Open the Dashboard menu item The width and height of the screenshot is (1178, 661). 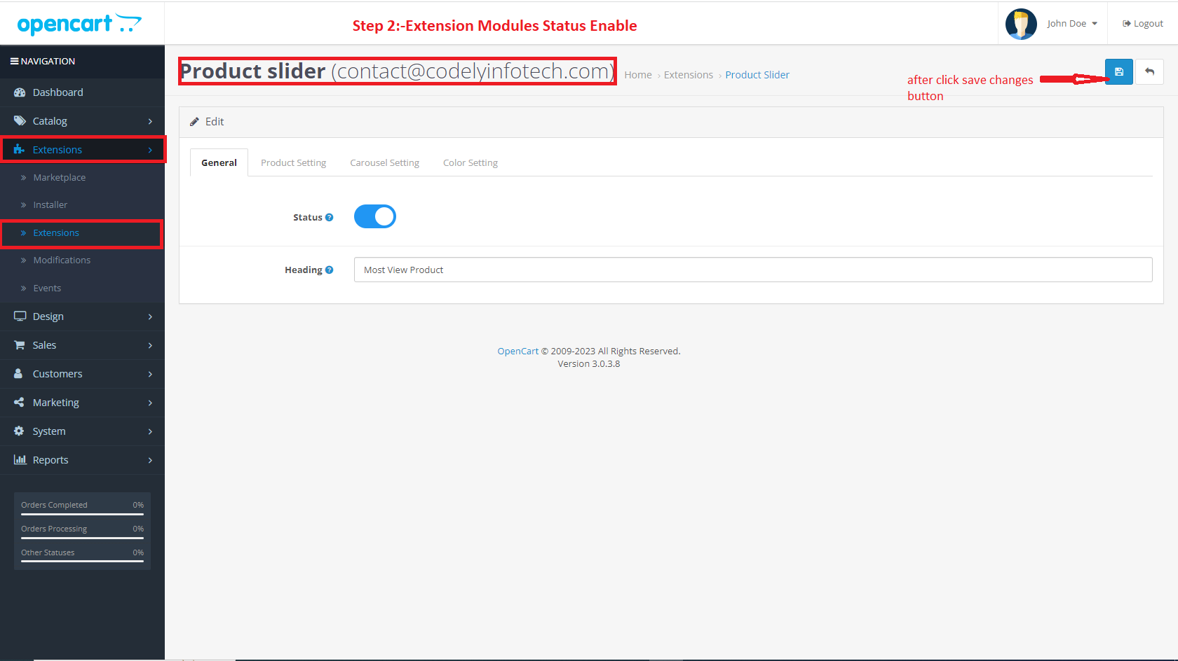pos(82,92)
